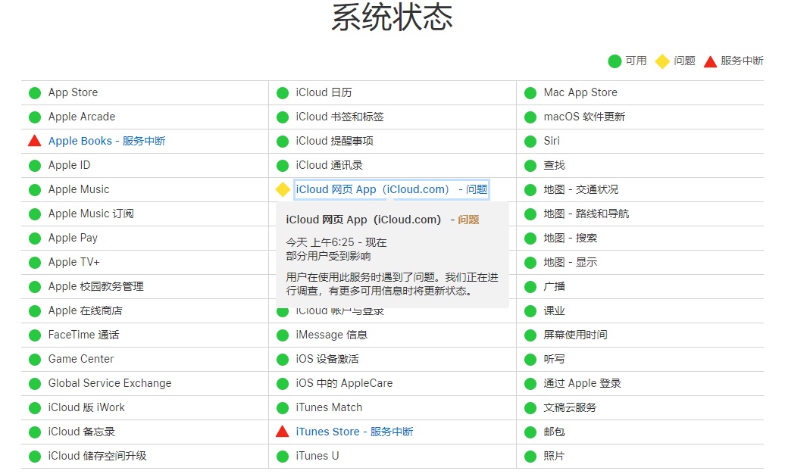
Task: Click the yellow 问题 legend diamond
Action: tap(662, 61)
